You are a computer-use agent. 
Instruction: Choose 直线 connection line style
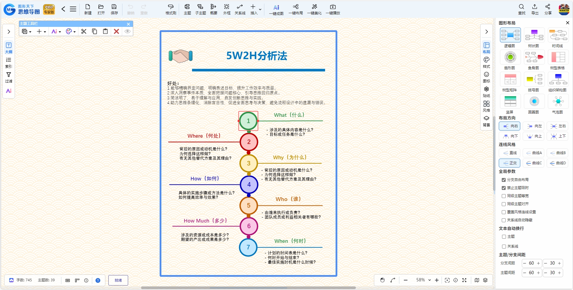510,153
